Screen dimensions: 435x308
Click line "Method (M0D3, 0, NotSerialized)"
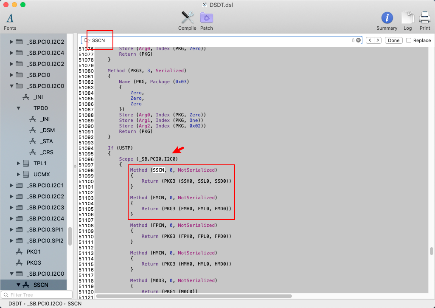[174, 280]
